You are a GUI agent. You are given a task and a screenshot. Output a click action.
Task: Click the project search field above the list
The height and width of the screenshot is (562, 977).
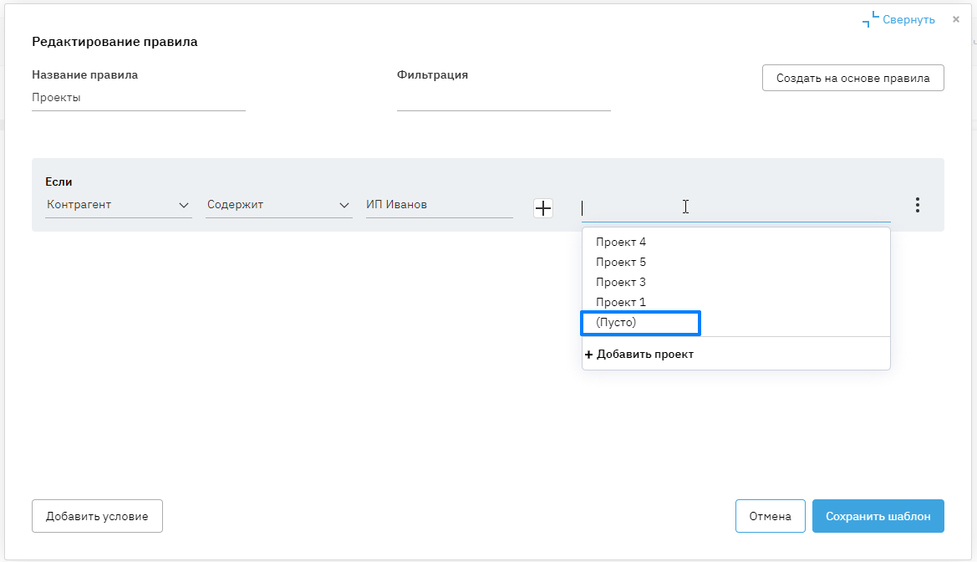[x=735, y=208]
